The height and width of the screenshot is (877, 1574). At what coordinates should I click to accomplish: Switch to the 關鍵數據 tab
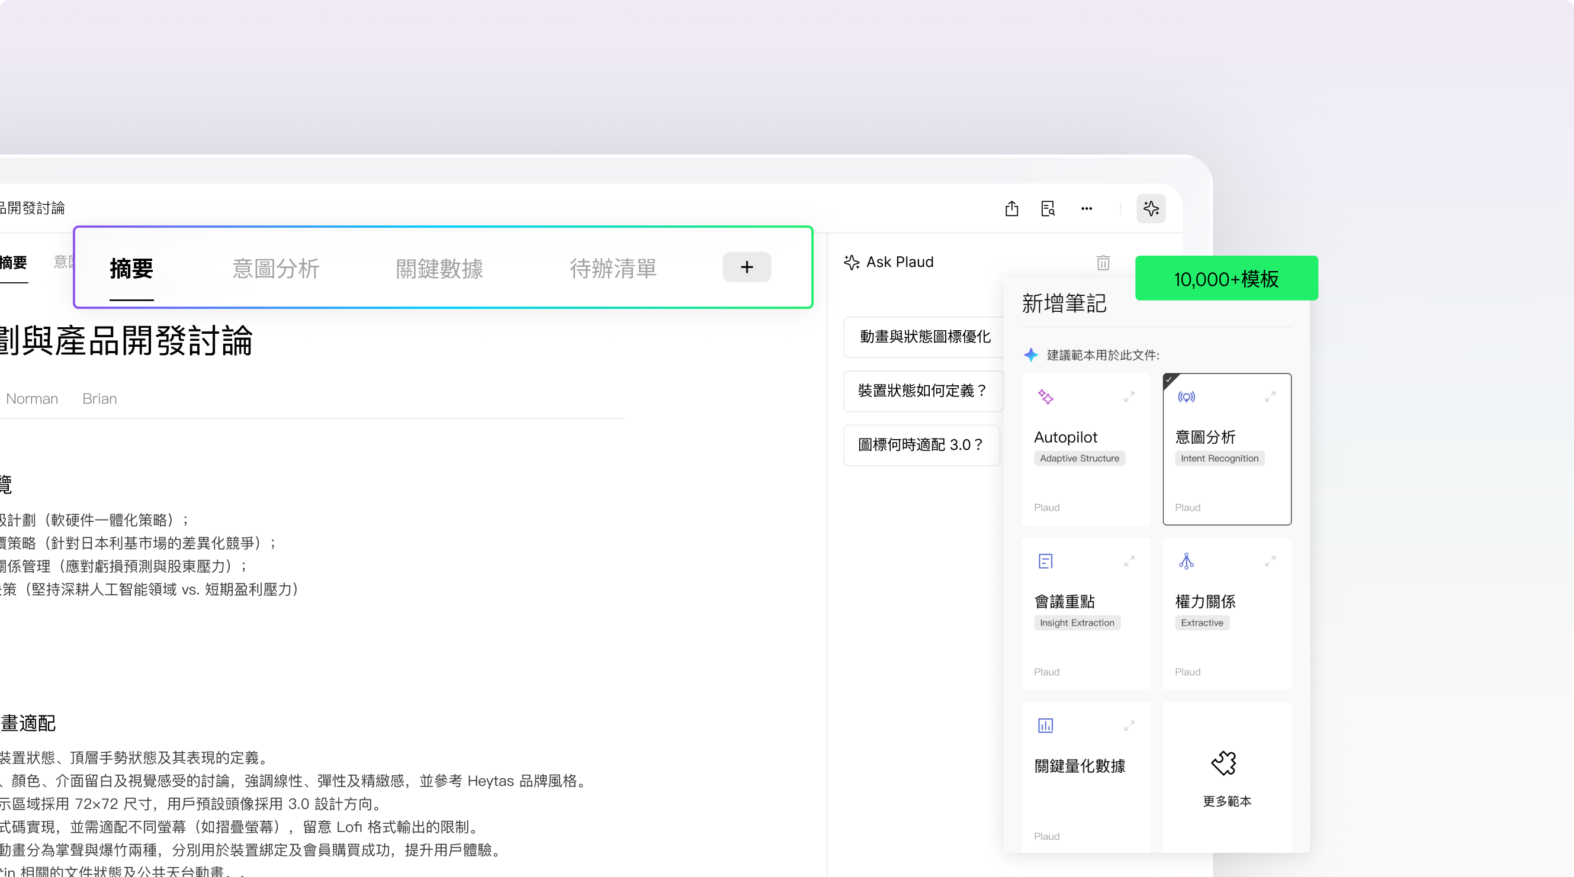tap(439, 269)
